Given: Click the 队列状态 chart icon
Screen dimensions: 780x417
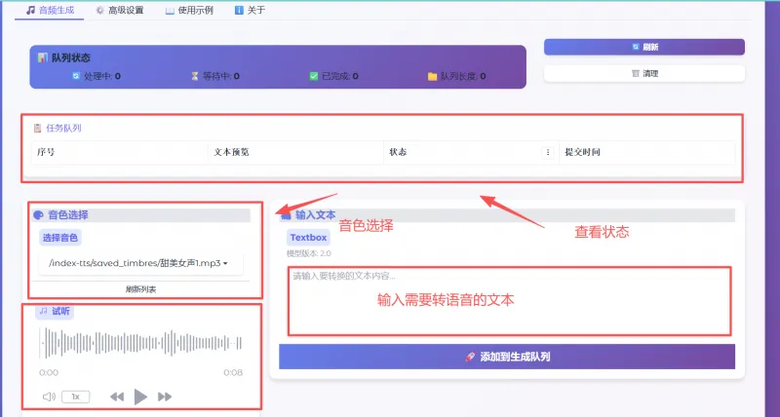Looking at the screenshot, I should [x=43, y=57].
